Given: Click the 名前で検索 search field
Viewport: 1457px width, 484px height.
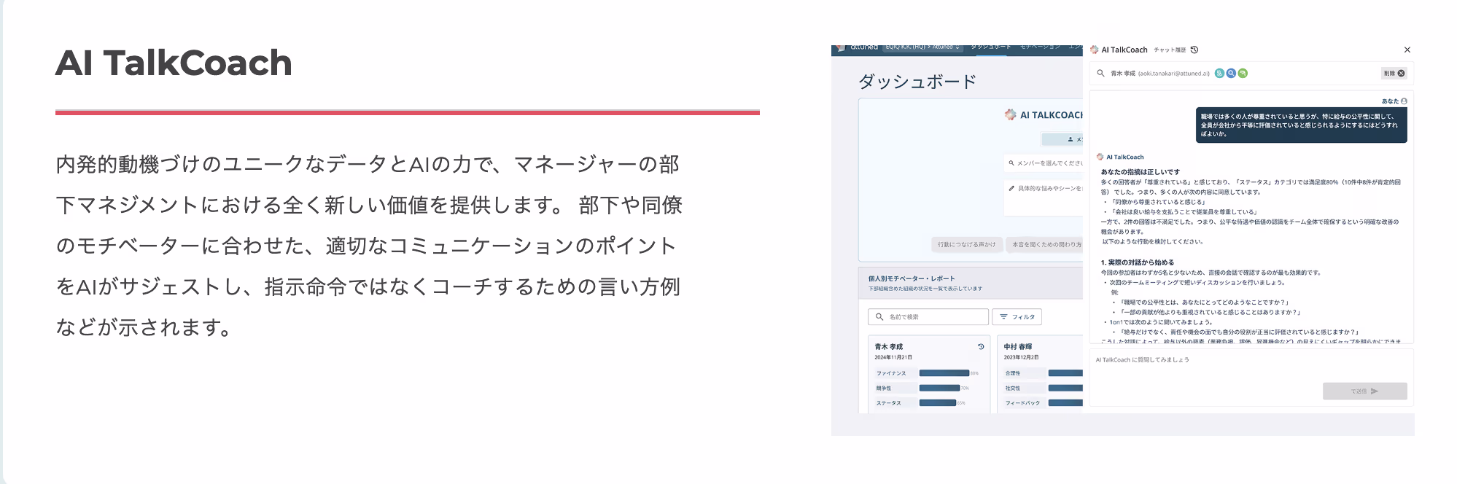Looking at the screenshot, I should click(928, 317).
